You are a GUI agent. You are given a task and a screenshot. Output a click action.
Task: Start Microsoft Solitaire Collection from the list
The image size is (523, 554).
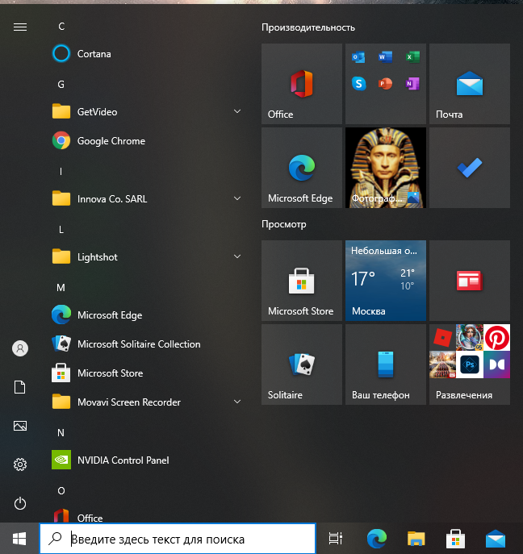point(147,344)
